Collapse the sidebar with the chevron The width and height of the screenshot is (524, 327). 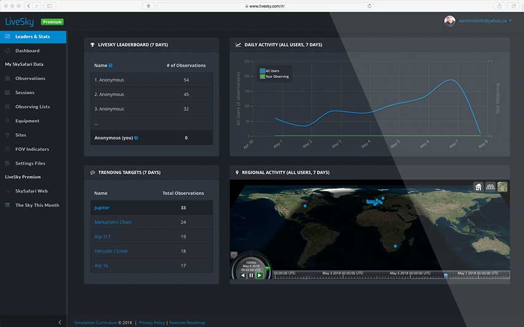pos(60,322)
